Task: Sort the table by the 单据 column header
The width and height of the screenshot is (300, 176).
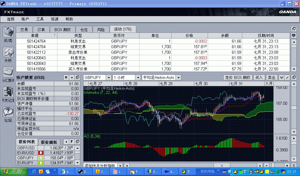Action: tap(37, 35)
